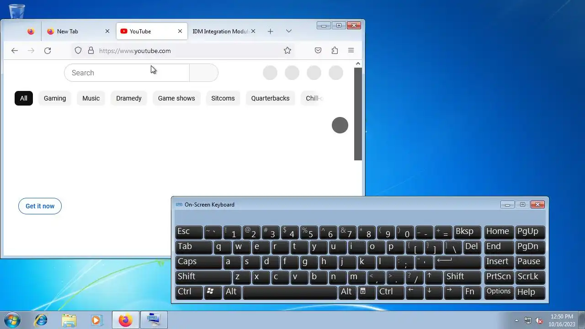The width and height of the screenshot is (585, 329).
Task: Click the page scrollbar thumb
Action: pyautogui.click(x=358, y=114)
